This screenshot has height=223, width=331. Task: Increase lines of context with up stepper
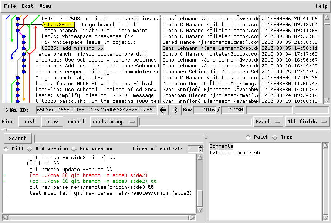[200, 147]
